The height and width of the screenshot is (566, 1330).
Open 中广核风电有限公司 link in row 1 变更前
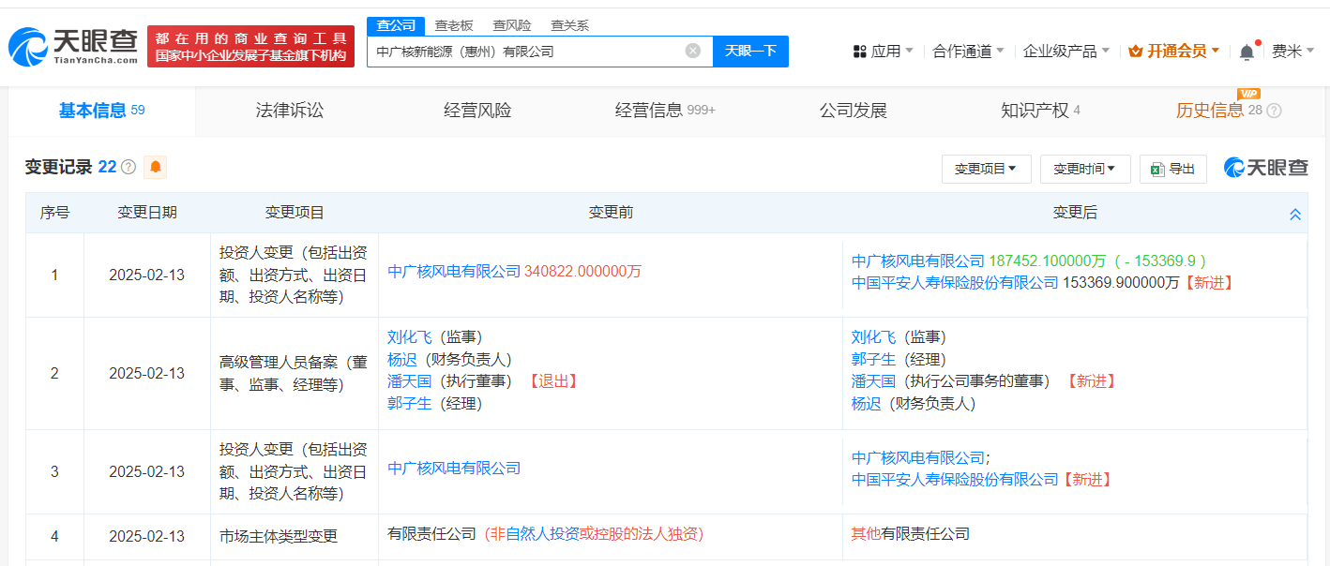(454, 272)
